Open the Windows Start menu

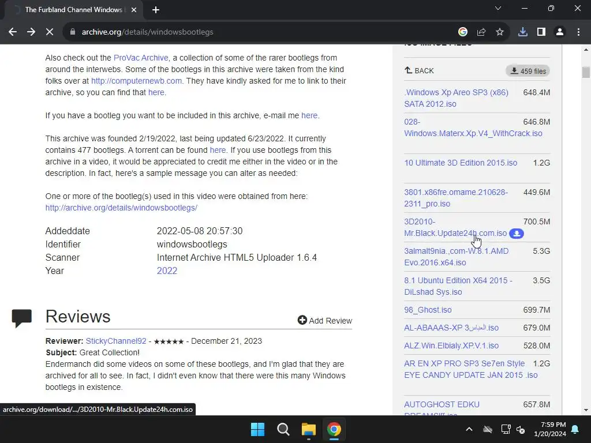point(258,429)
